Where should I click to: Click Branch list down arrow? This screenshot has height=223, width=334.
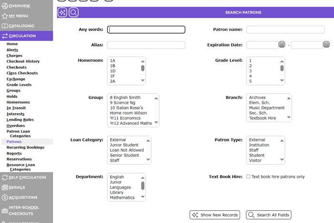289,117
